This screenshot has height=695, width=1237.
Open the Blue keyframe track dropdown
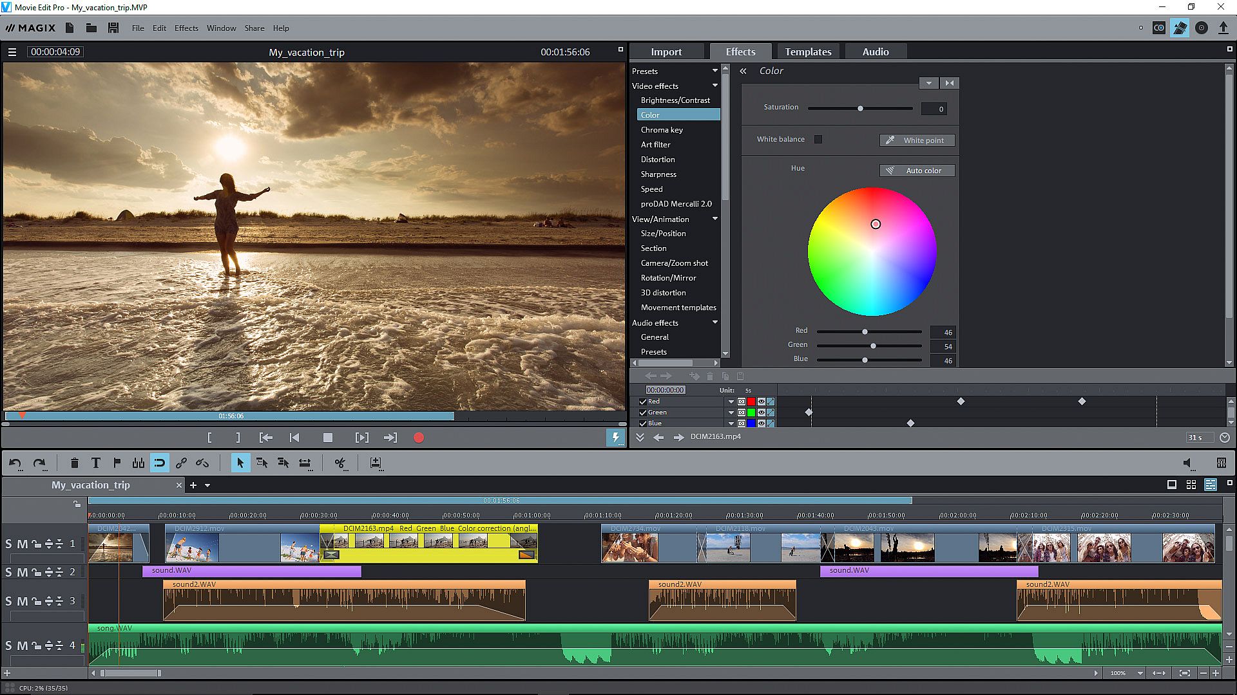click(731, 423)
